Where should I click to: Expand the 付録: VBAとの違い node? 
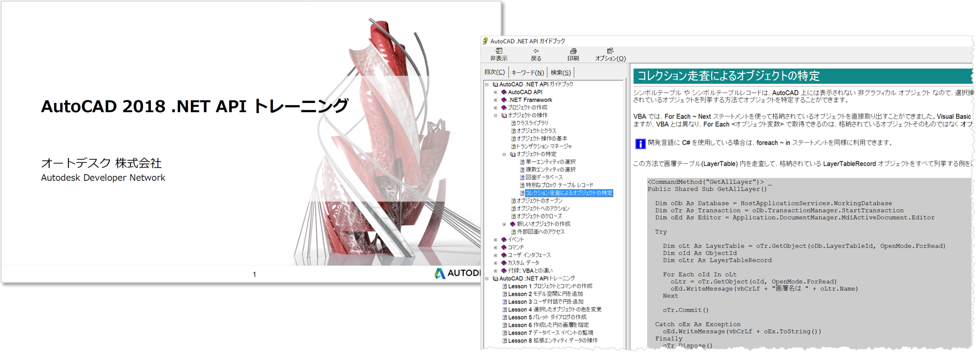pyautogui.click(x=496, y=271)
